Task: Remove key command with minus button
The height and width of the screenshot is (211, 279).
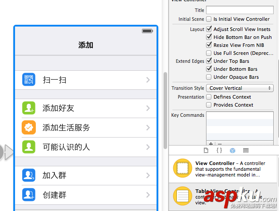Action: 220,143
